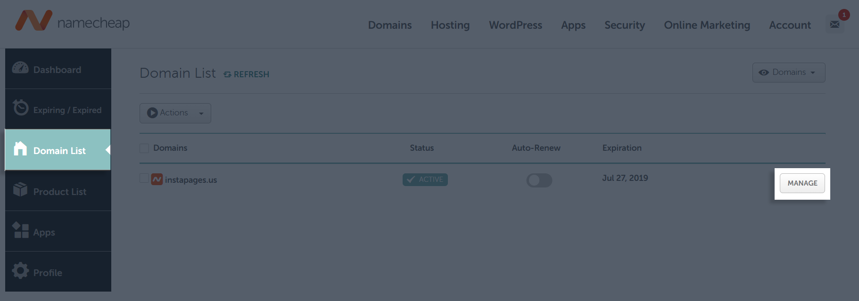859x301 pixels.
Task: Click the Actions play icon
Action: point(152,113)
